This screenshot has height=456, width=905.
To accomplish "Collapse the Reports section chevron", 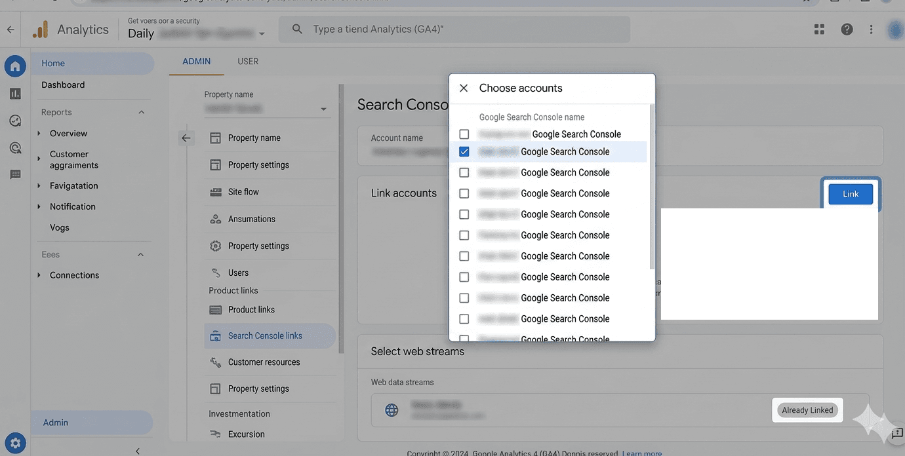I will (141, 113).
